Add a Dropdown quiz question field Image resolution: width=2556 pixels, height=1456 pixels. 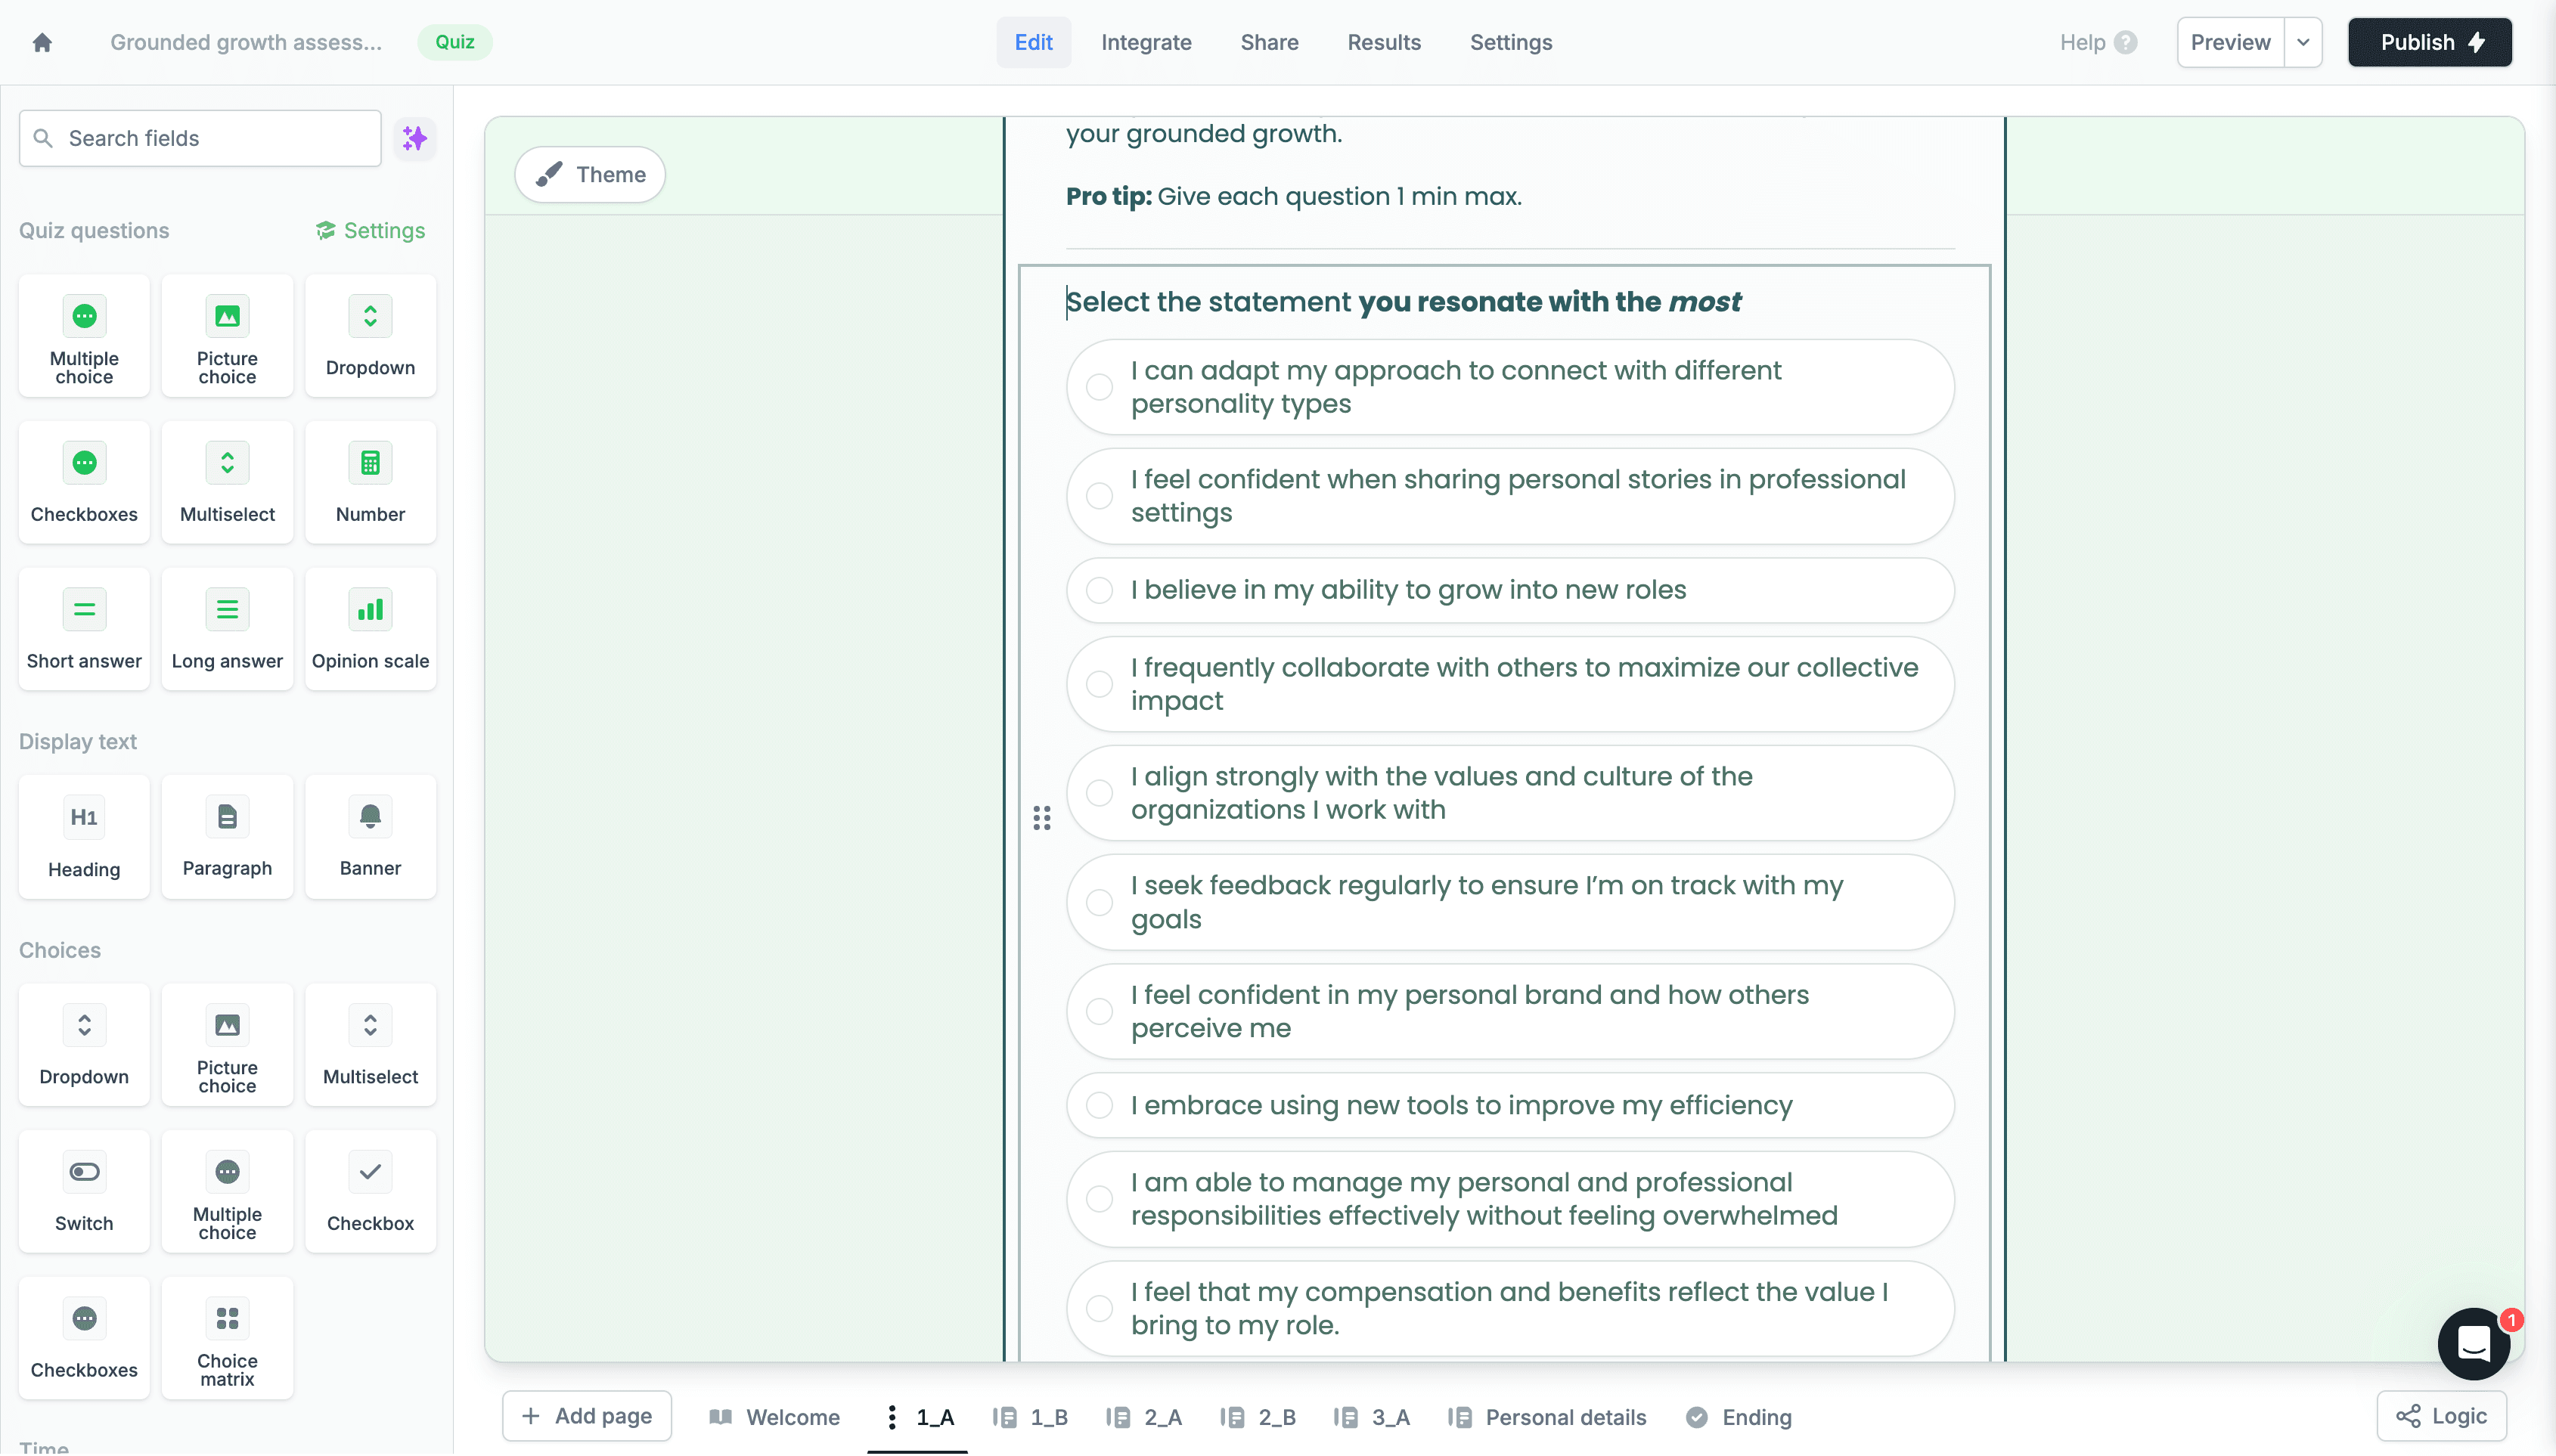pyautogui.click(x=370, y=337)
